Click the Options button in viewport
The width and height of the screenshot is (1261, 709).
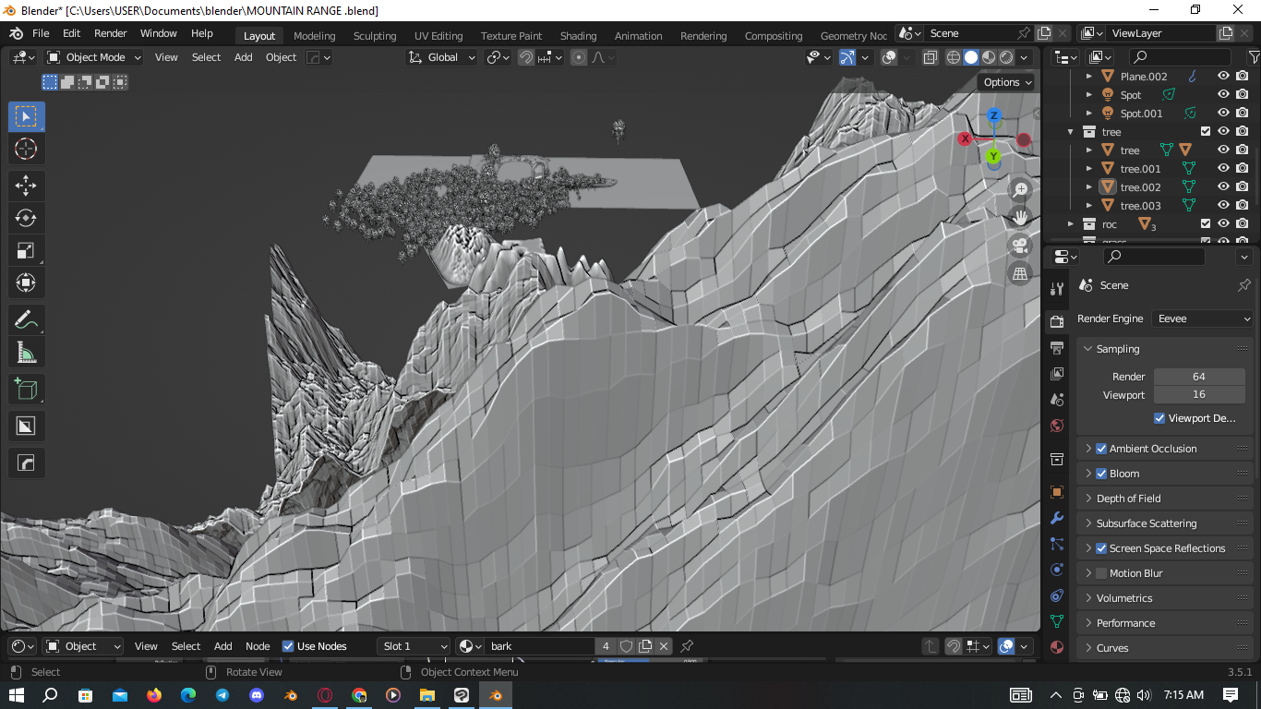pyautogui.click(x=1006, y=82)
